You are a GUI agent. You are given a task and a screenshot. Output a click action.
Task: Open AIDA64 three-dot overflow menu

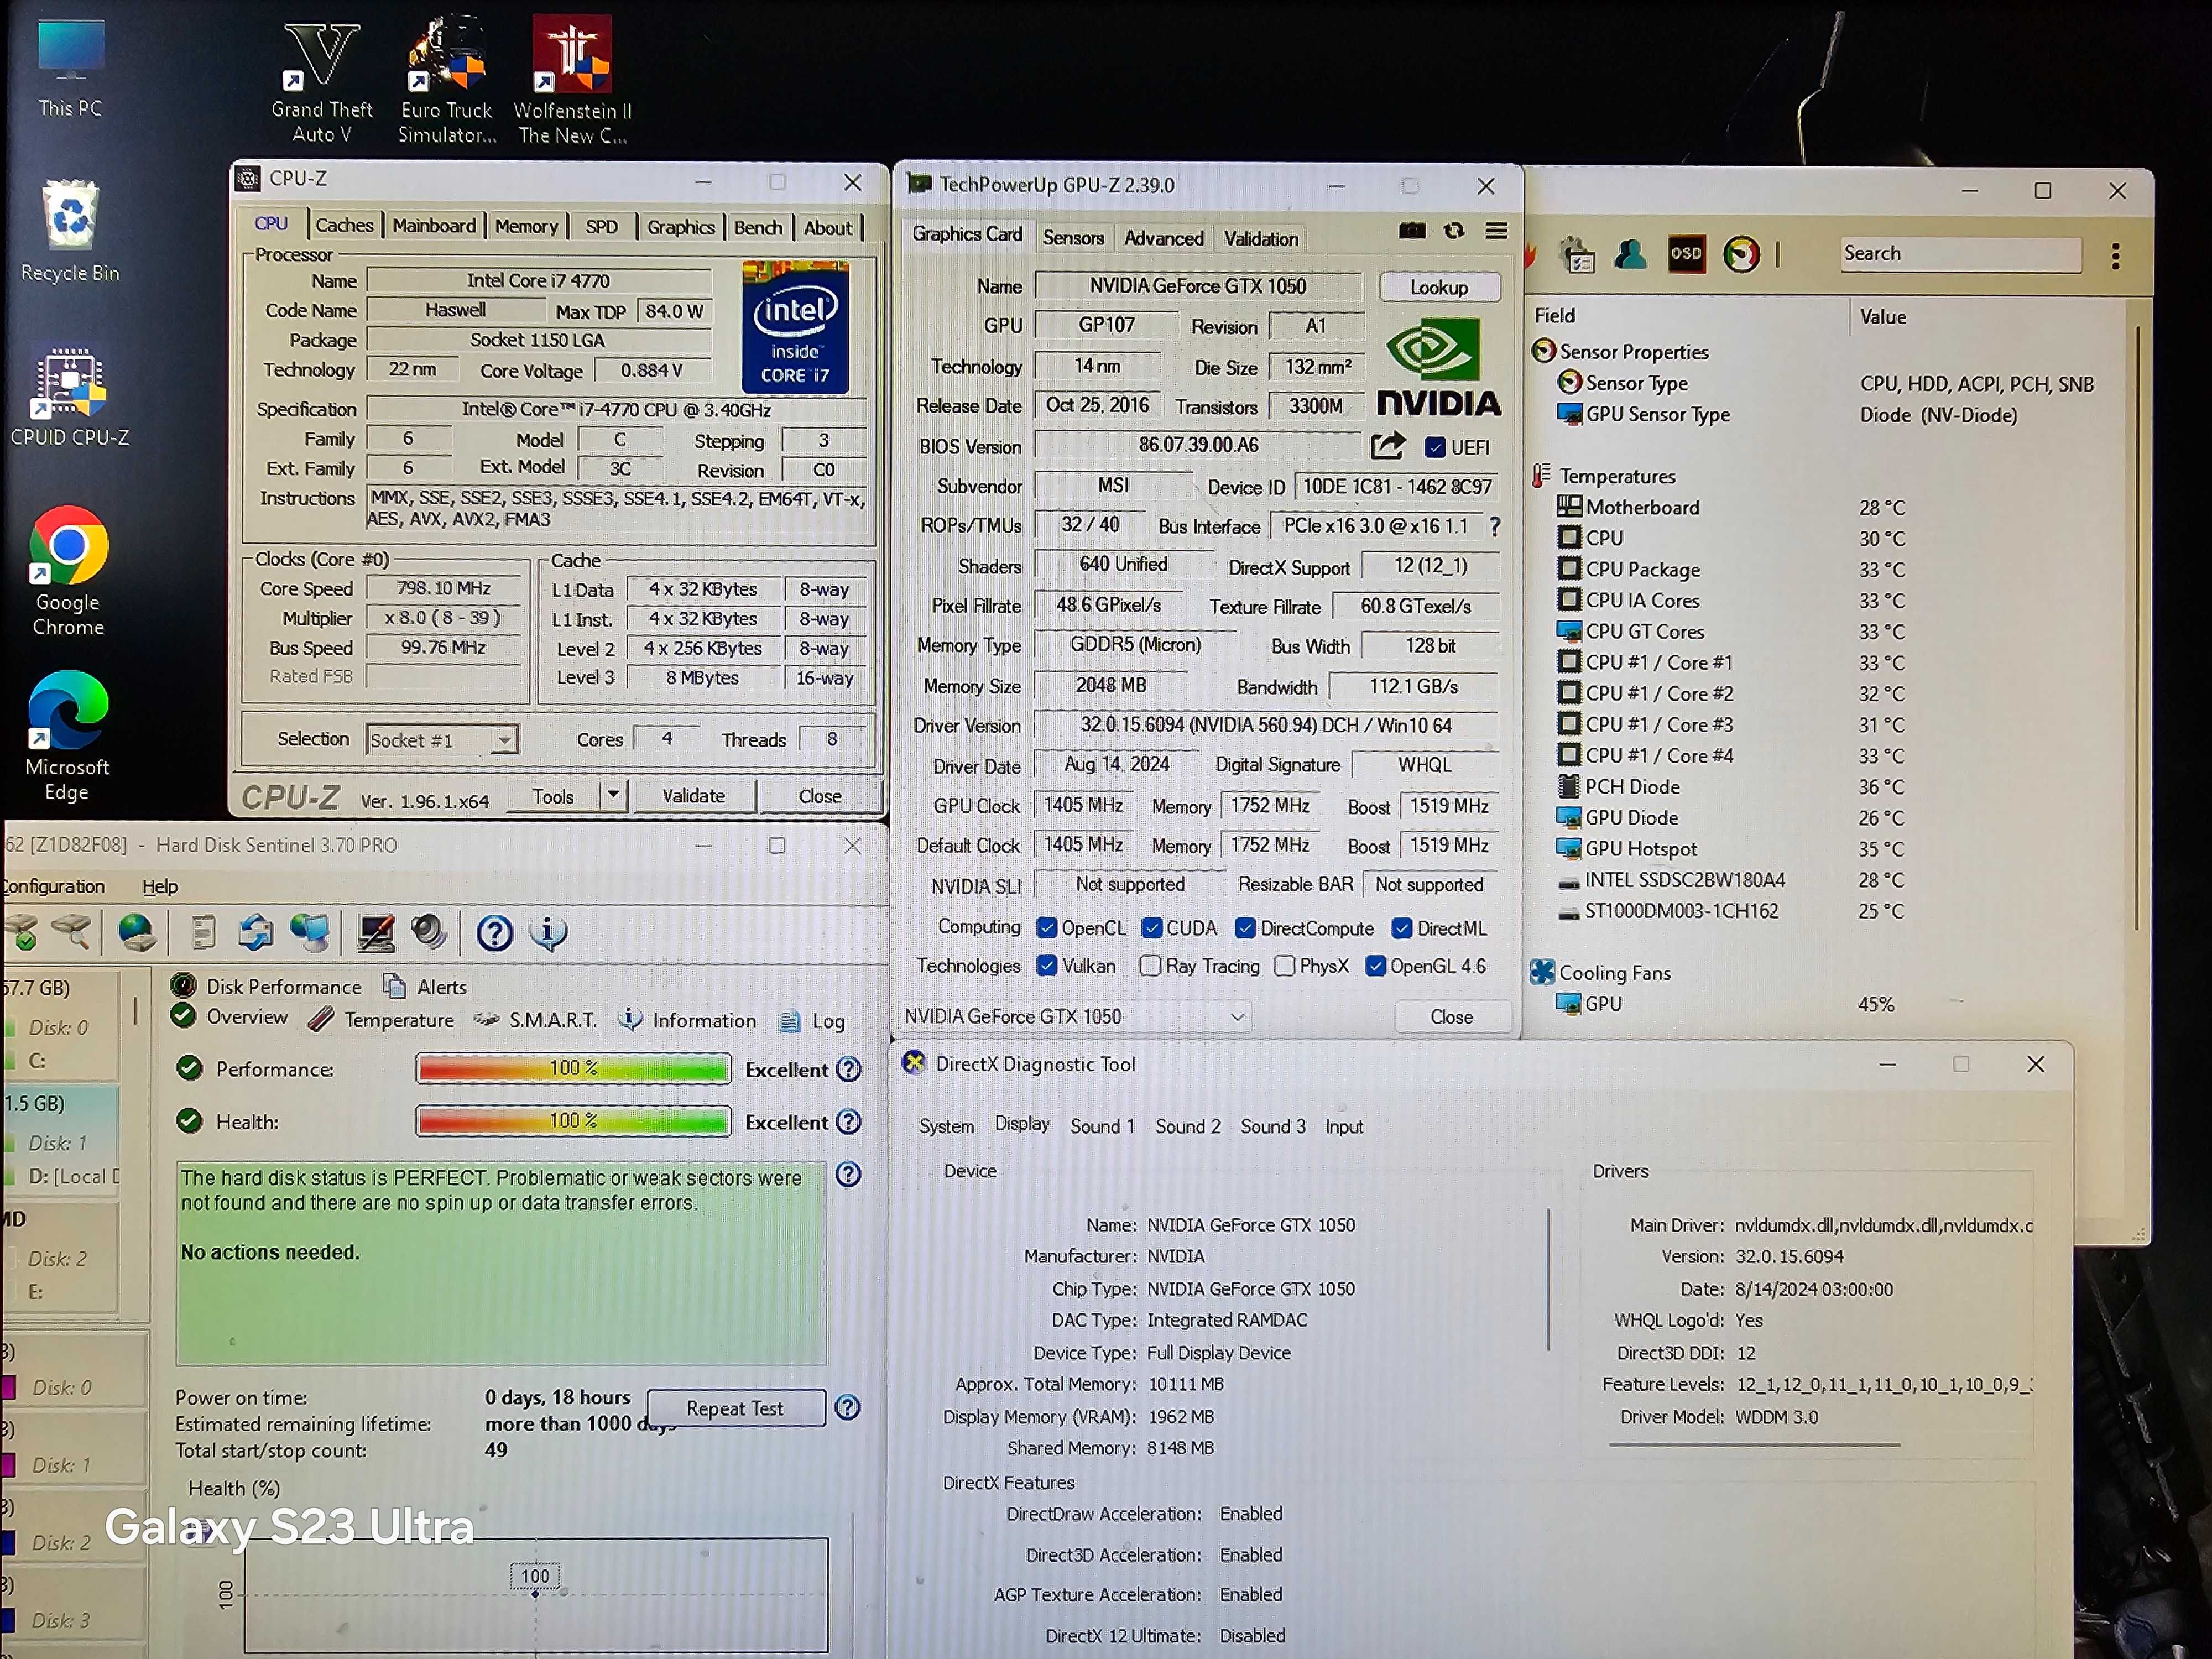(2116, 256)
